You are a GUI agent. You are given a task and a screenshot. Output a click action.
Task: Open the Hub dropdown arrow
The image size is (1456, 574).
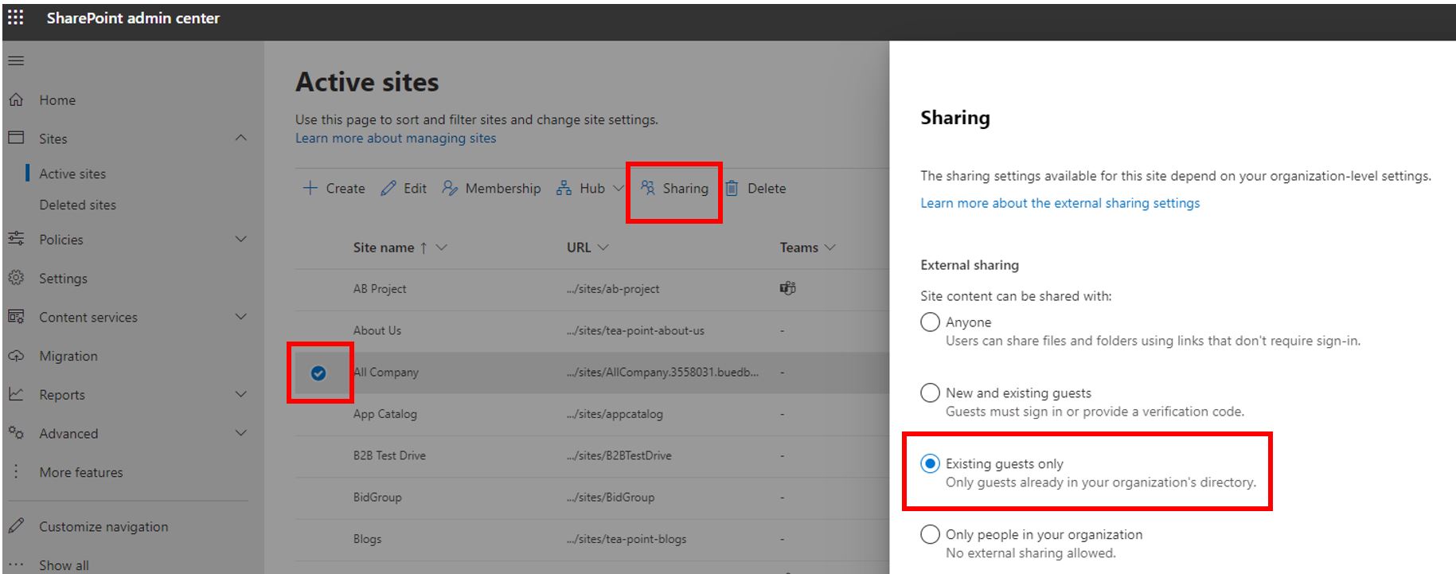pyautogui.click(x=619, y=189)
